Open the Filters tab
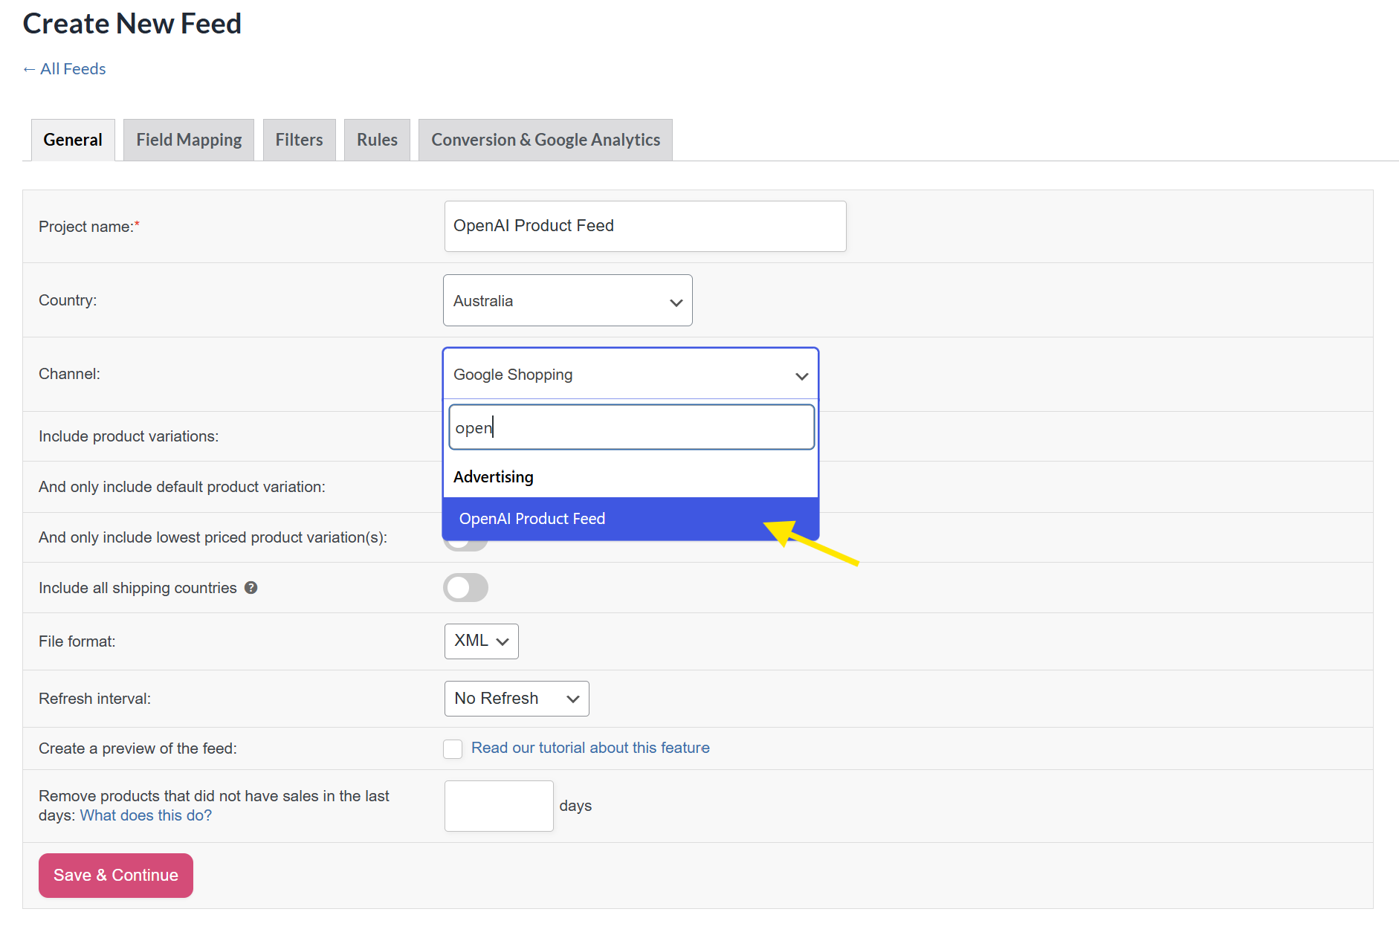 299,140
